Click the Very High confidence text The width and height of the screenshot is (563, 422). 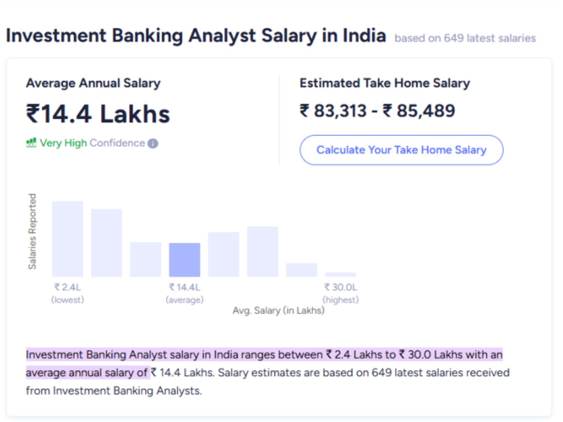(x=63, y=143)
